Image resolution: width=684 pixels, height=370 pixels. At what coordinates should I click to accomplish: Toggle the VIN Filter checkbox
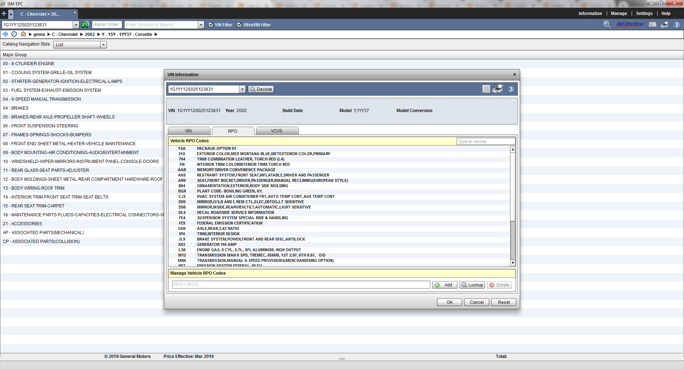[x=211, y=25]
